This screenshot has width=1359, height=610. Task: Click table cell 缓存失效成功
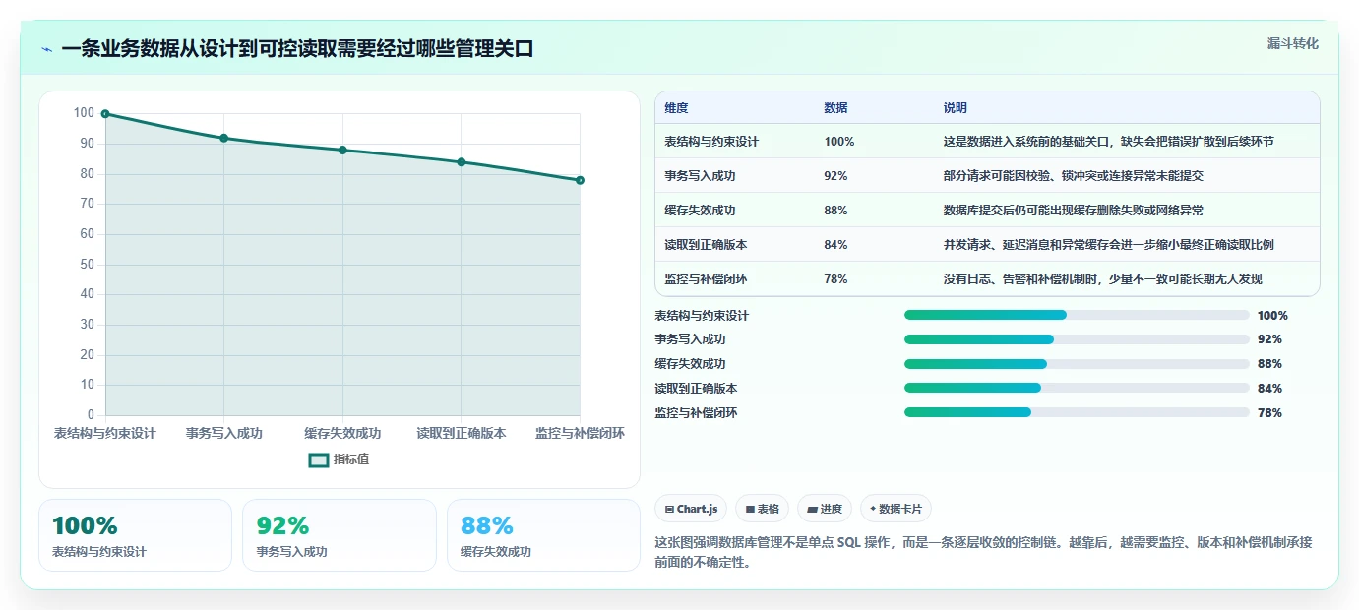pyautogui.click(x=700, y=211)
